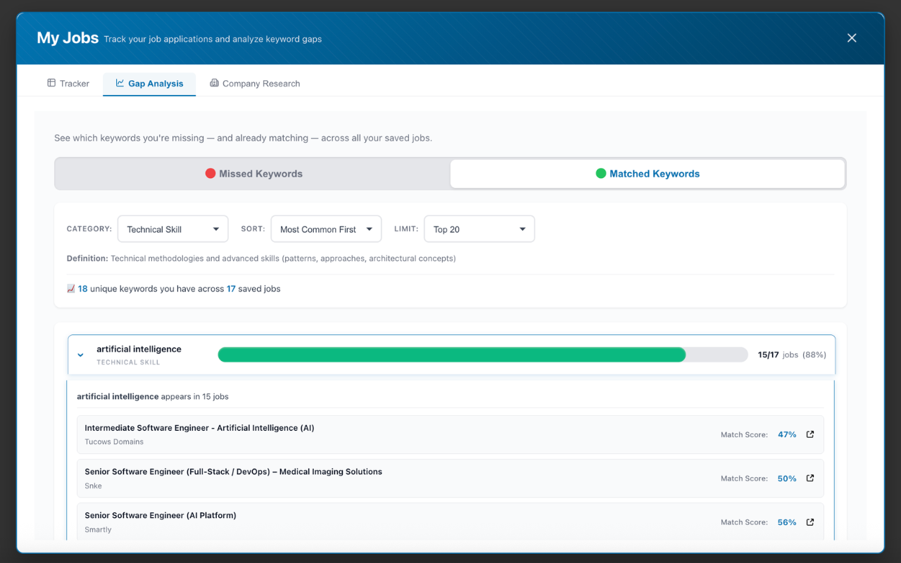Click the 50% match score
901x563 pixels.
click(x=787, y=479)
